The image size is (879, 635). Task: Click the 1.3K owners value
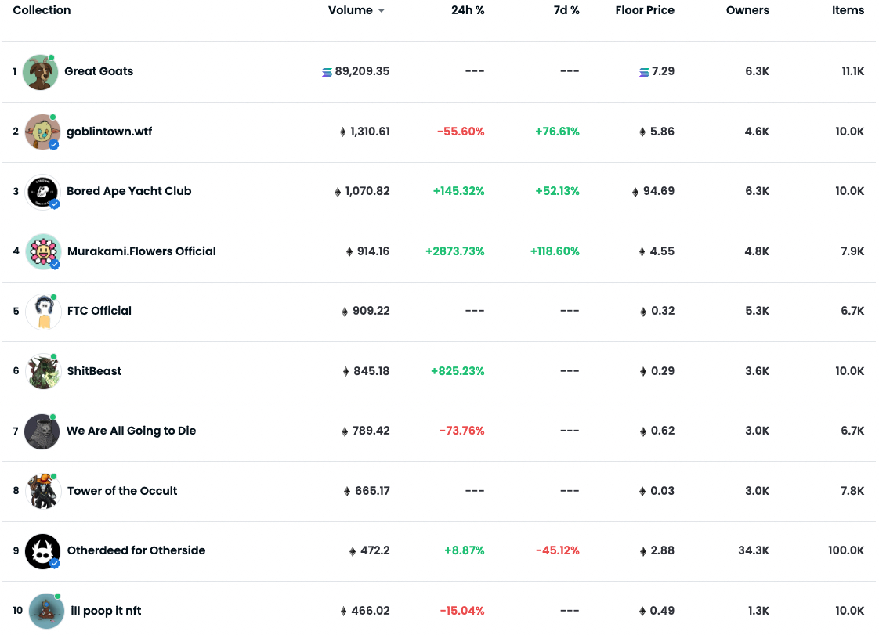coord(758,611)
